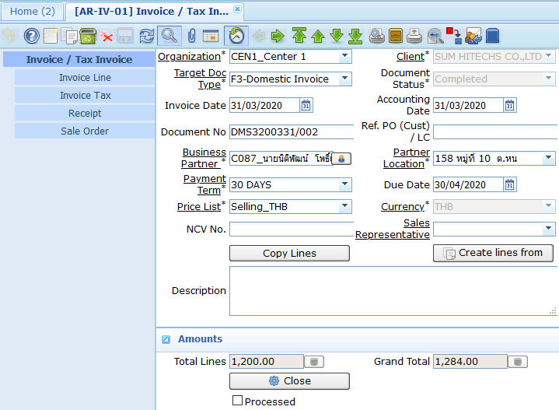
Task: Click the History Records clock icon
Action: tap(236, 36)
